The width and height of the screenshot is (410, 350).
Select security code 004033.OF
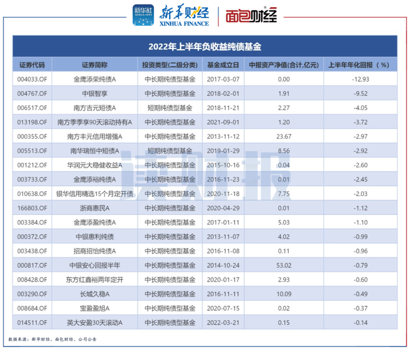coord(32,79)
